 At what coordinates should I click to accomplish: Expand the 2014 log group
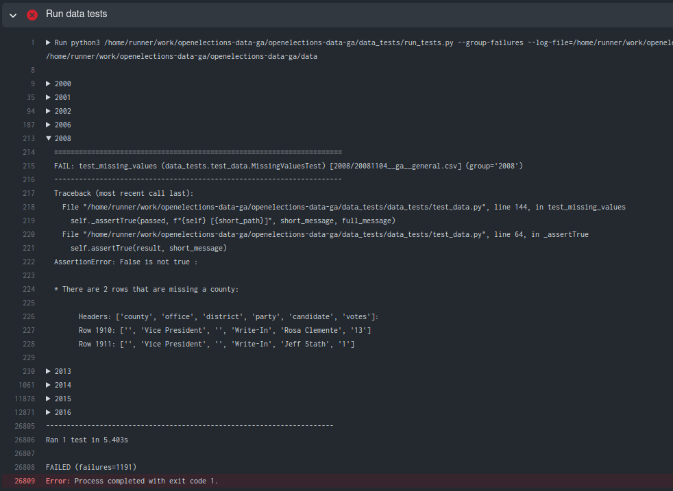click(x=48, y=385)
